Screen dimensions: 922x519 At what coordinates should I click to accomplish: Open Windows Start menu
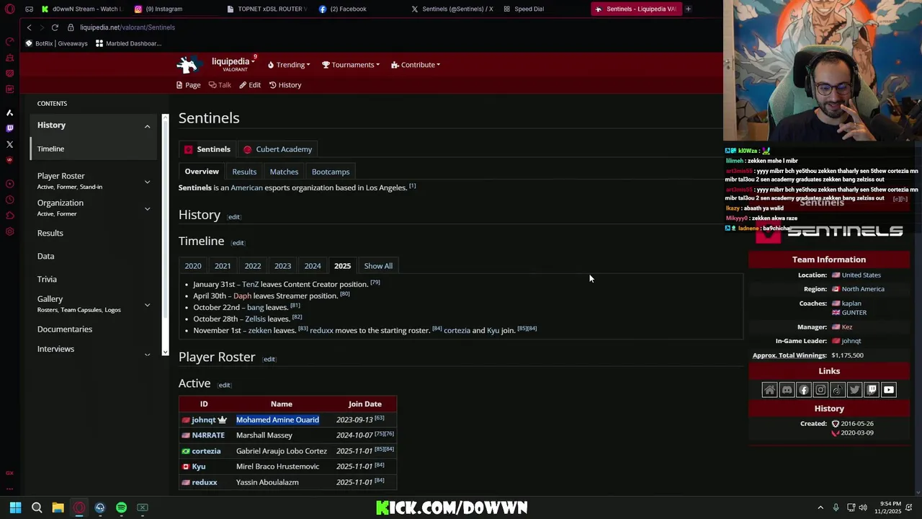click(15, 507)
